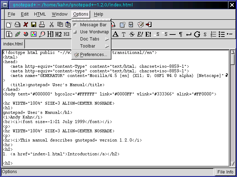
Task: Click the H3 heading icon
Action: tap(66, 34)
